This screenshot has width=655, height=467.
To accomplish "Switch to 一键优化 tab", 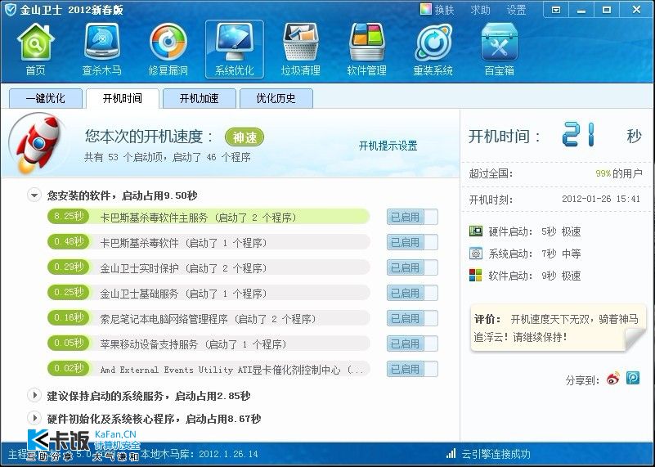I will click(45, 99).
